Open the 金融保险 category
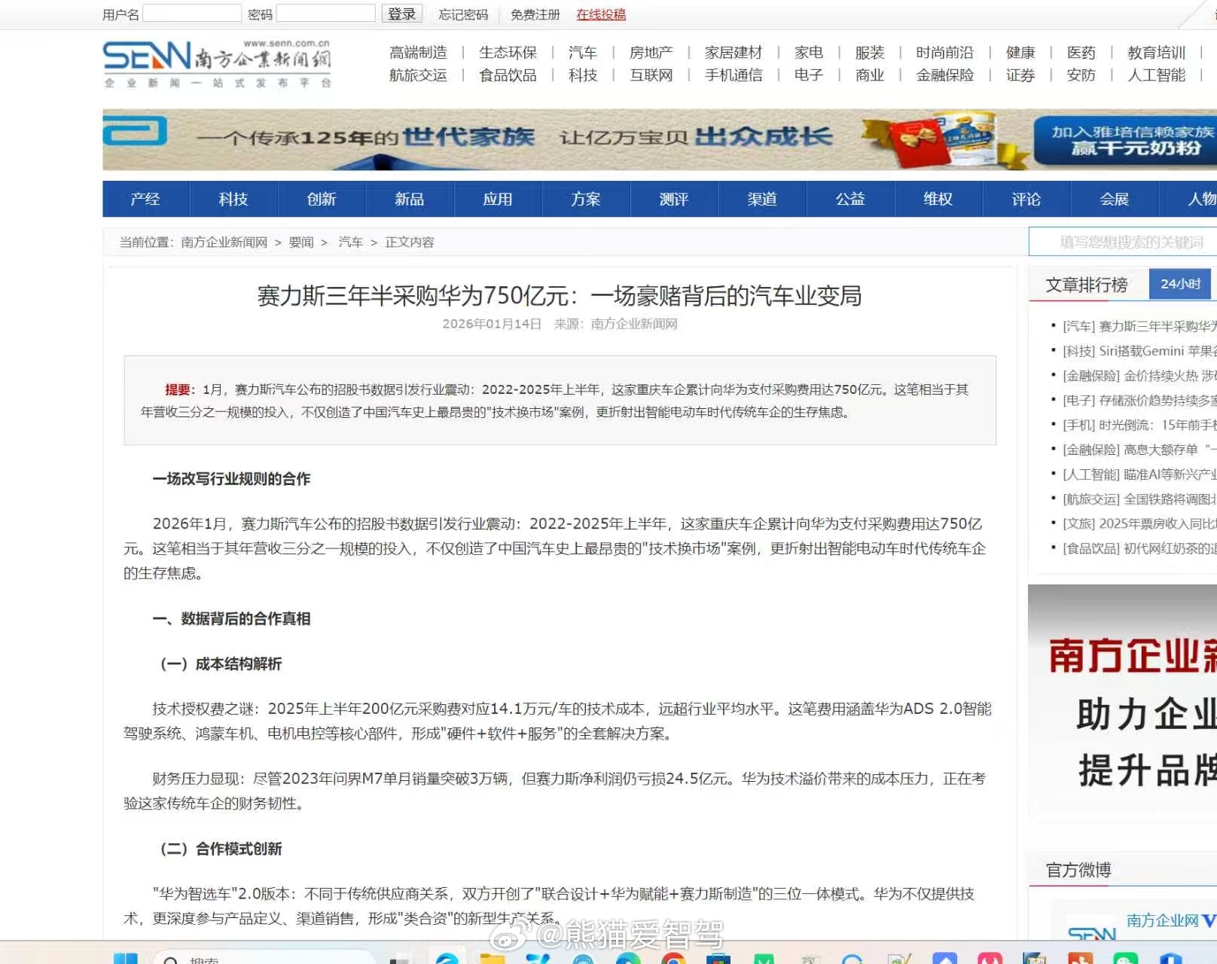The image size is (1217, 964). pos(944,75)
